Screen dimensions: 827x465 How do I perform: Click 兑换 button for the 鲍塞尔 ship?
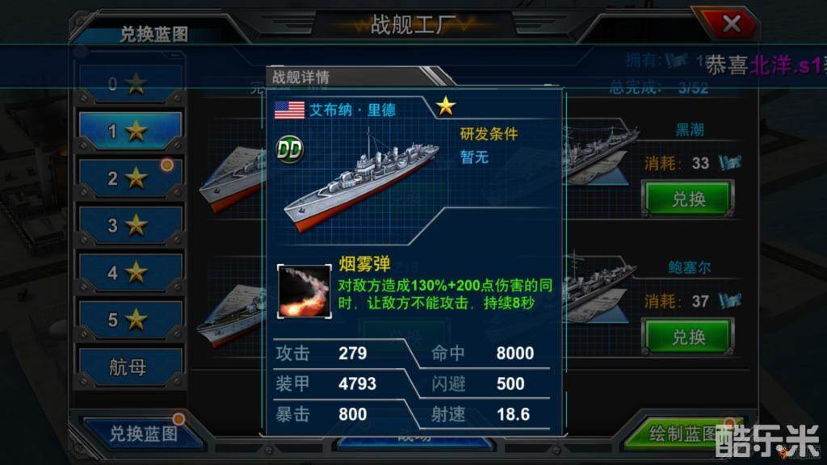point(688,337)
